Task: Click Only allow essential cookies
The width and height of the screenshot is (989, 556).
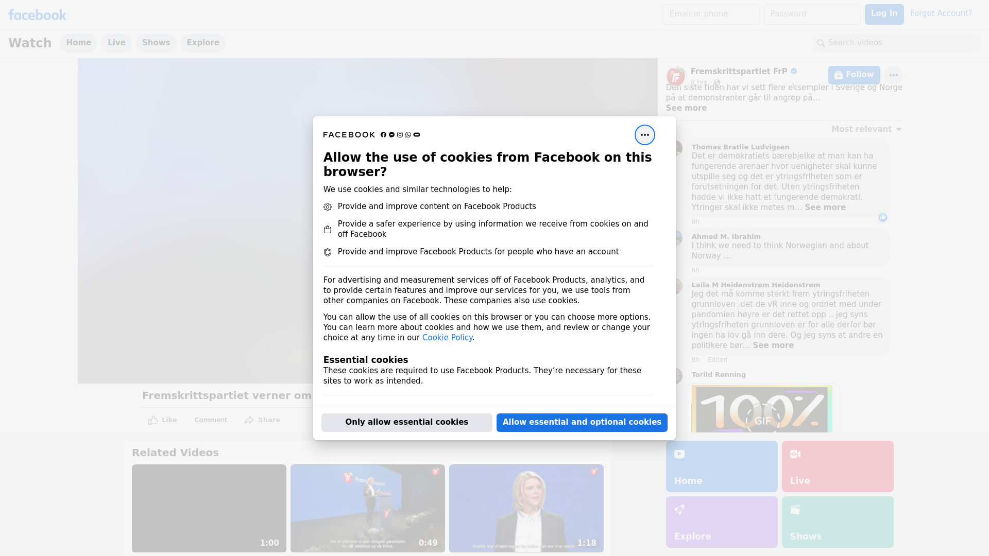Action: pos(407,423)
